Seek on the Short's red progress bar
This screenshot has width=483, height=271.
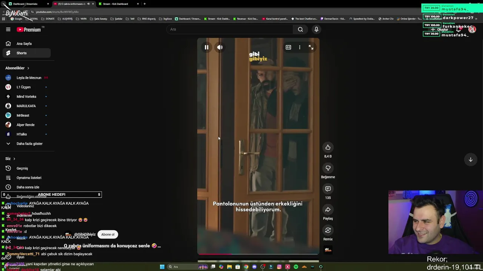[258, 254]
